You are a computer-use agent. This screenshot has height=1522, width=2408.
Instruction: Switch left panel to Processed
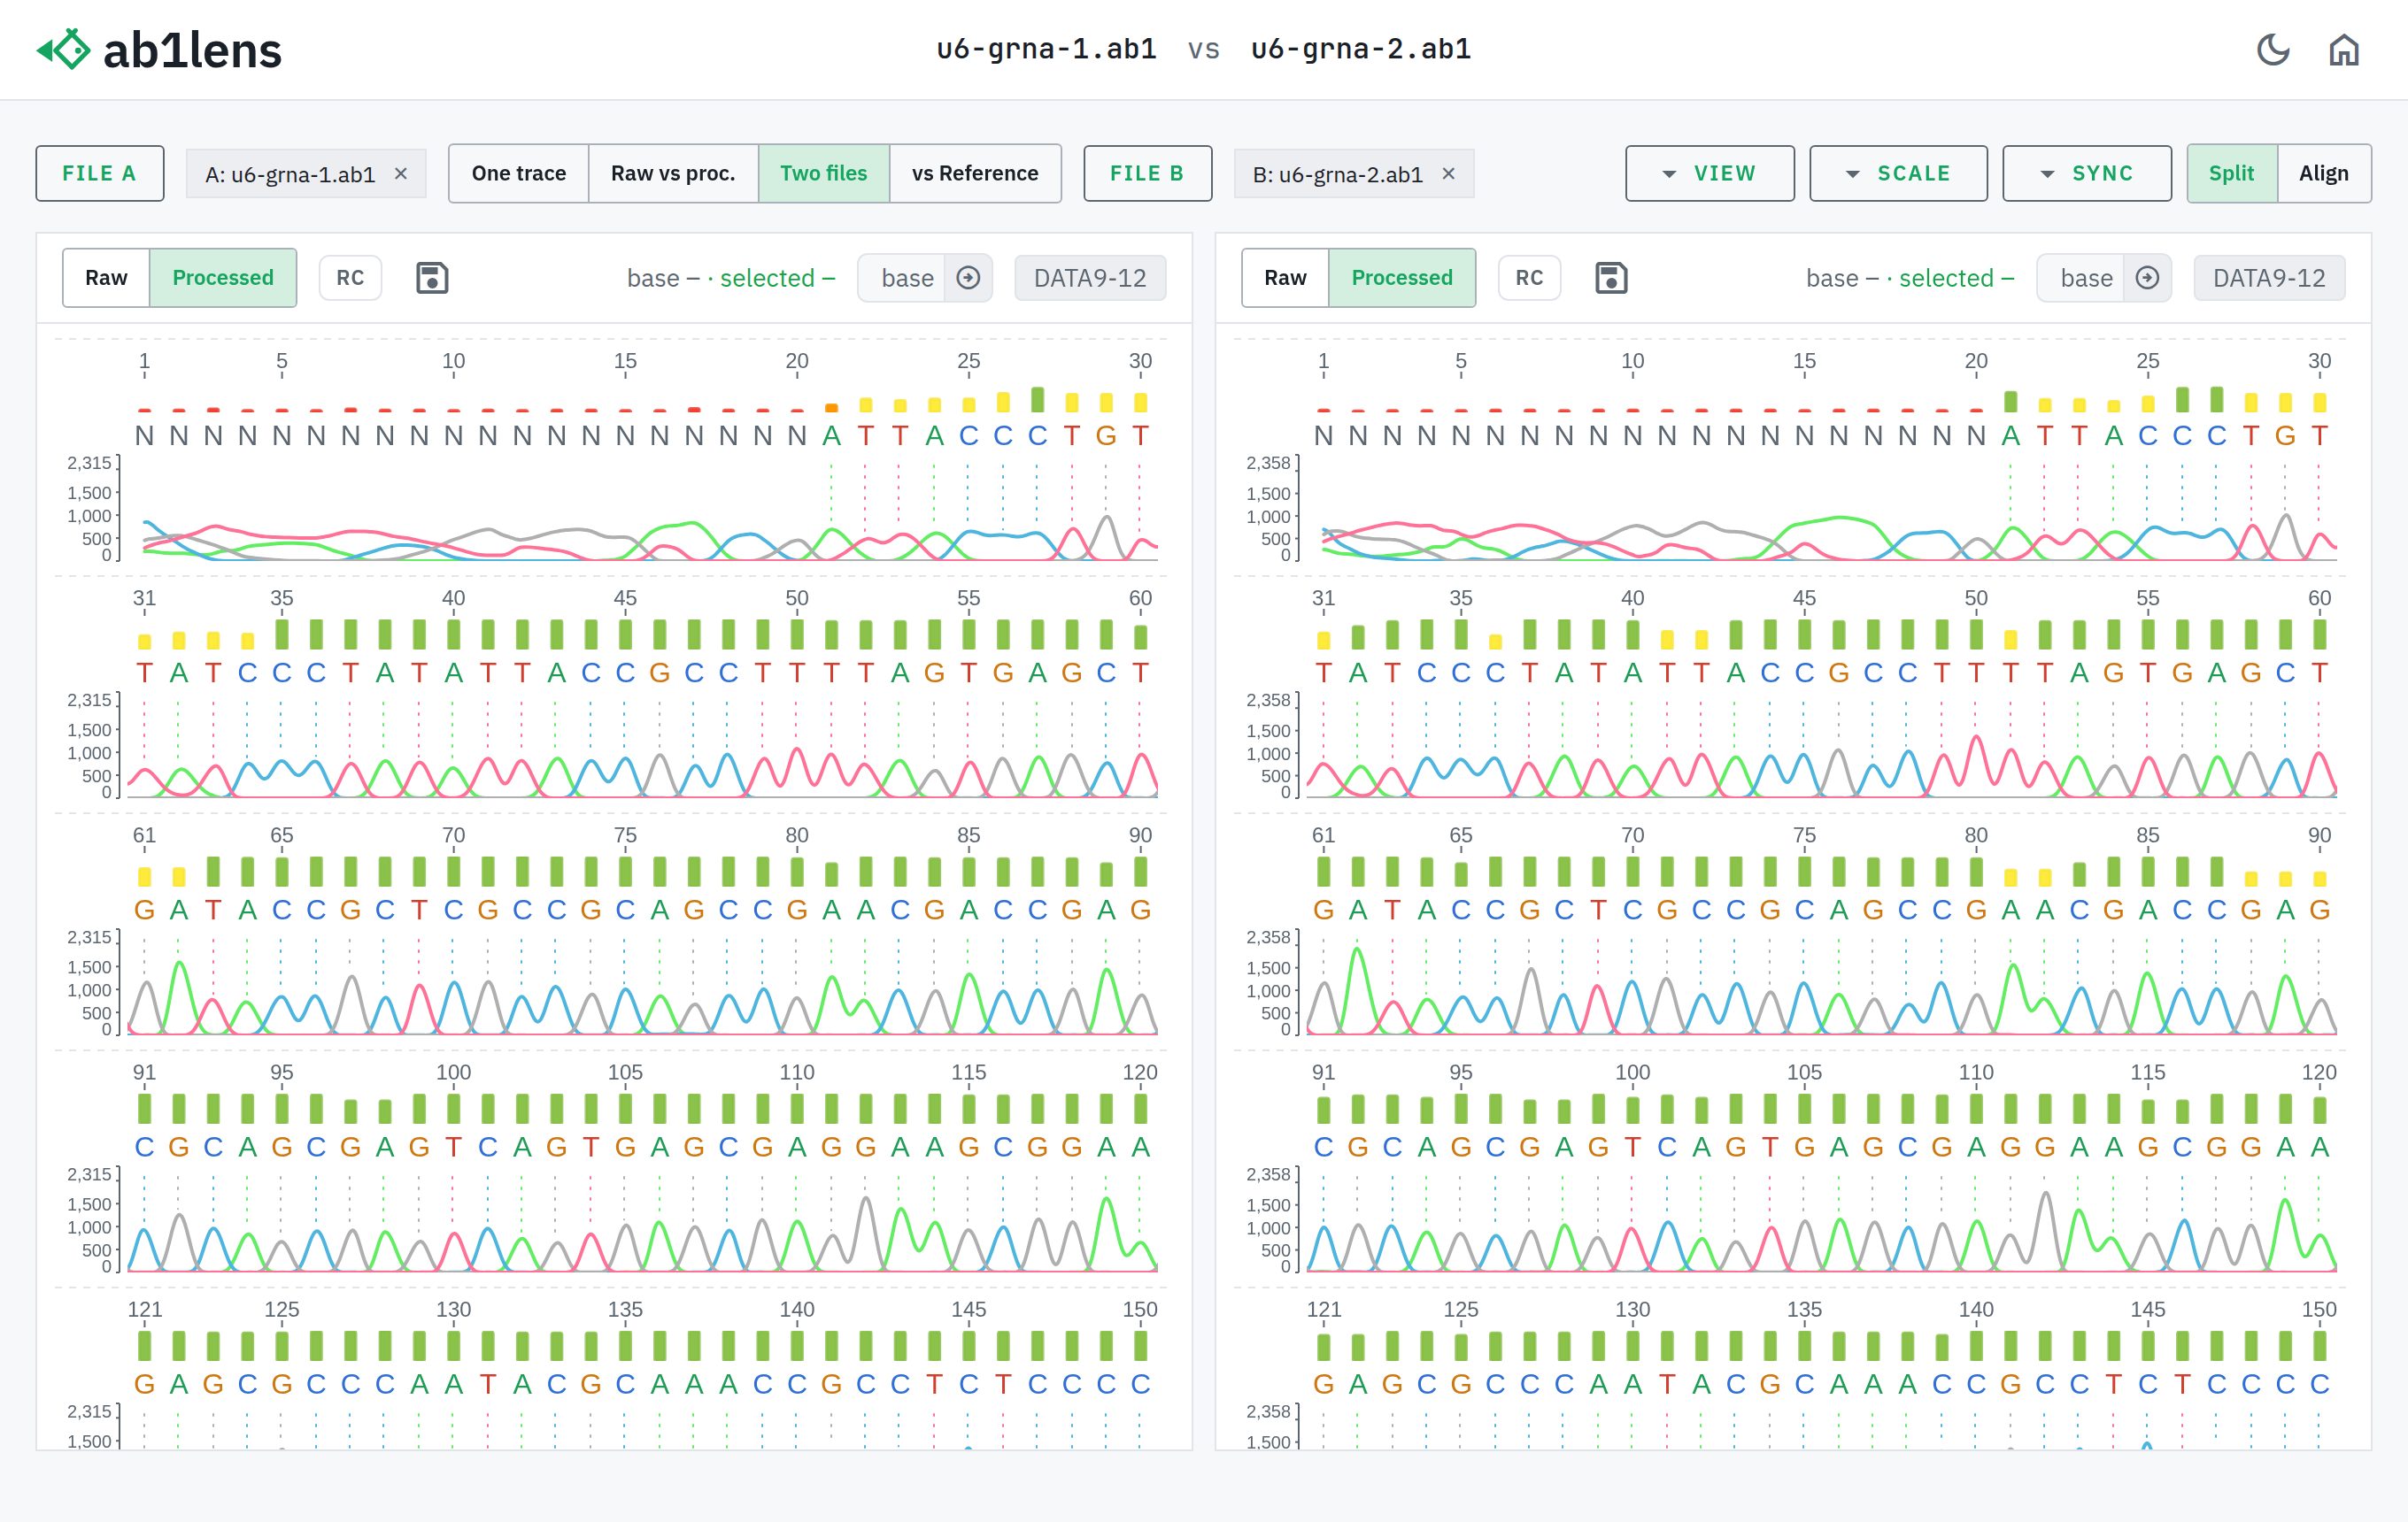click(x=223, y=278)
